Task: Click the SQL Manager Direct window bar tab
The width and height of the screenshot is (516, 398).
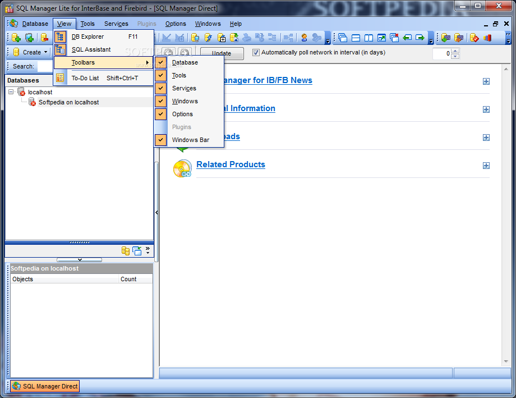Action: click(x=45, y=386)
